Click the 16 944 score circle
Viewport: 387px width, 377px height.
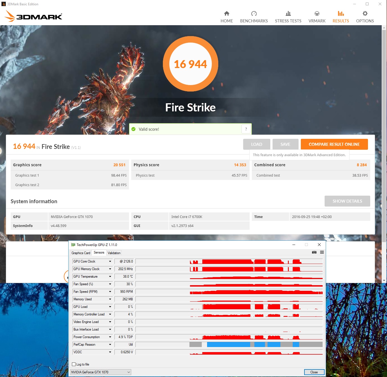191,64
